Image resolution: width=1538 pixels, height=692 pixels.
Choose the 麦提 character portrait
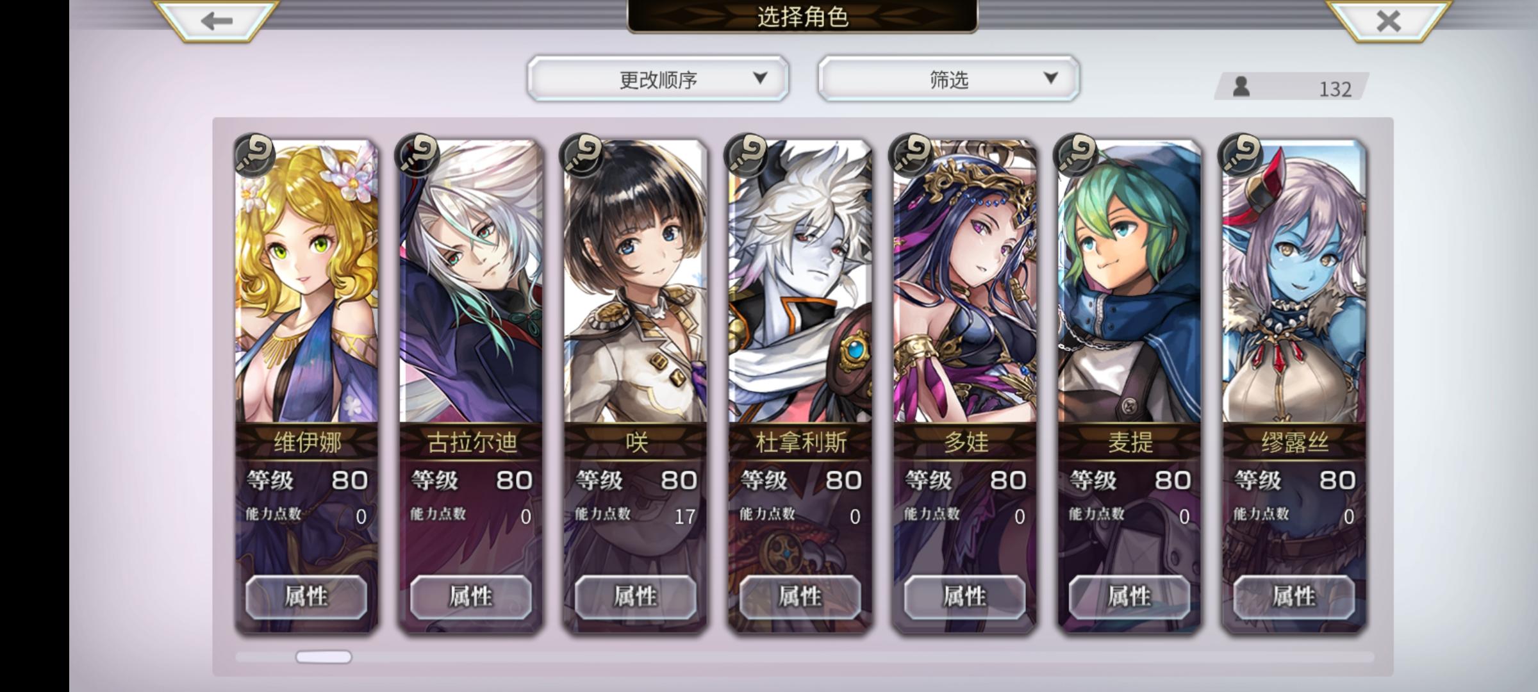pyautogui.click(x=1129, y=282)
